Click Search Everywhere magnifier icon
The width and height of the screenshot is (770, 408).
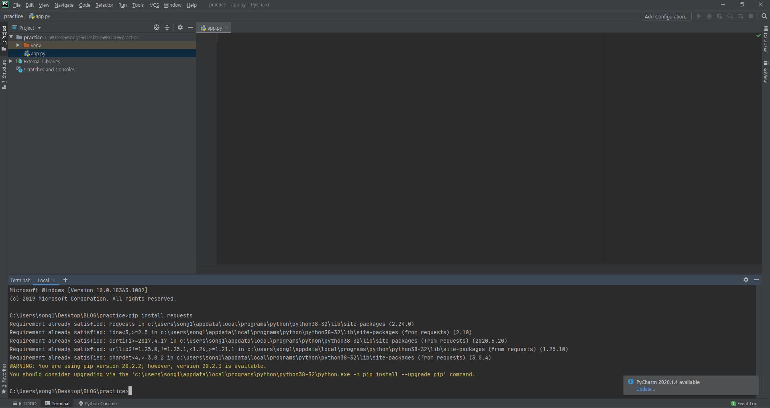pos(764,16)
